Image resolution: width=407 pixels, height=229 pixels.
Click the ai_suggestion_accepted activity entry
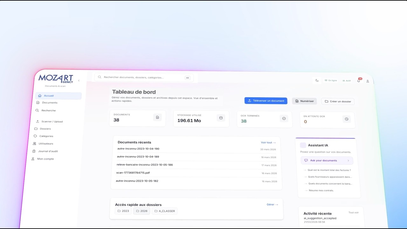click(x=320, y=218)
